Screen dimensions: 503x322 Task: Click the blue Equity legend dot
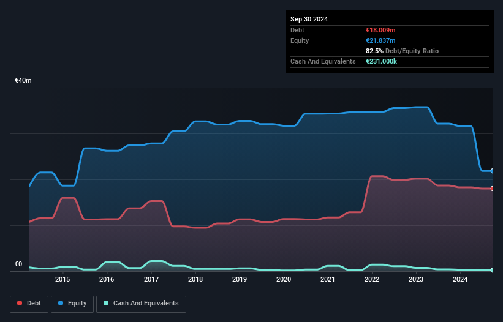coord(61,303)
